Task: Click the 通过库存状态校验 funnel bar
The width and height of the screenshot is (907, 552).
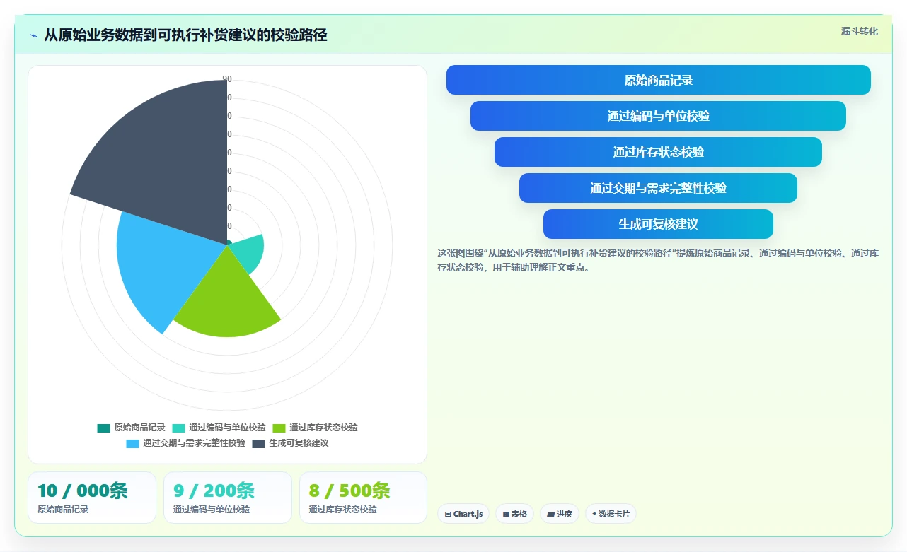Action: tap(658, 152)
